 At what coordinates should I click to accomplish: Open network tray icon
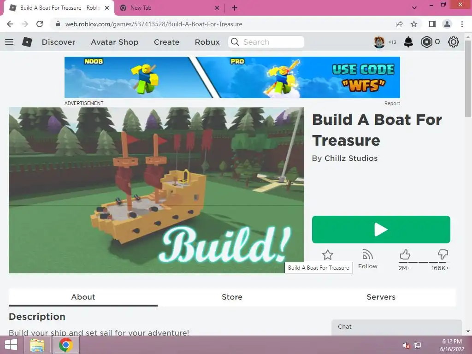tap(418, 345)
